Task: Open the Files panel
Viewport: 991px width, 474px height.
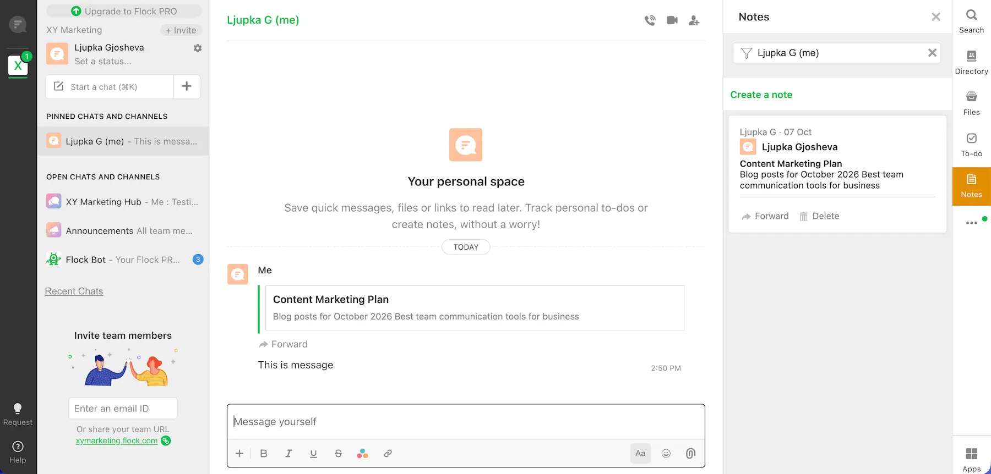Action: click(x=972, y=103)
